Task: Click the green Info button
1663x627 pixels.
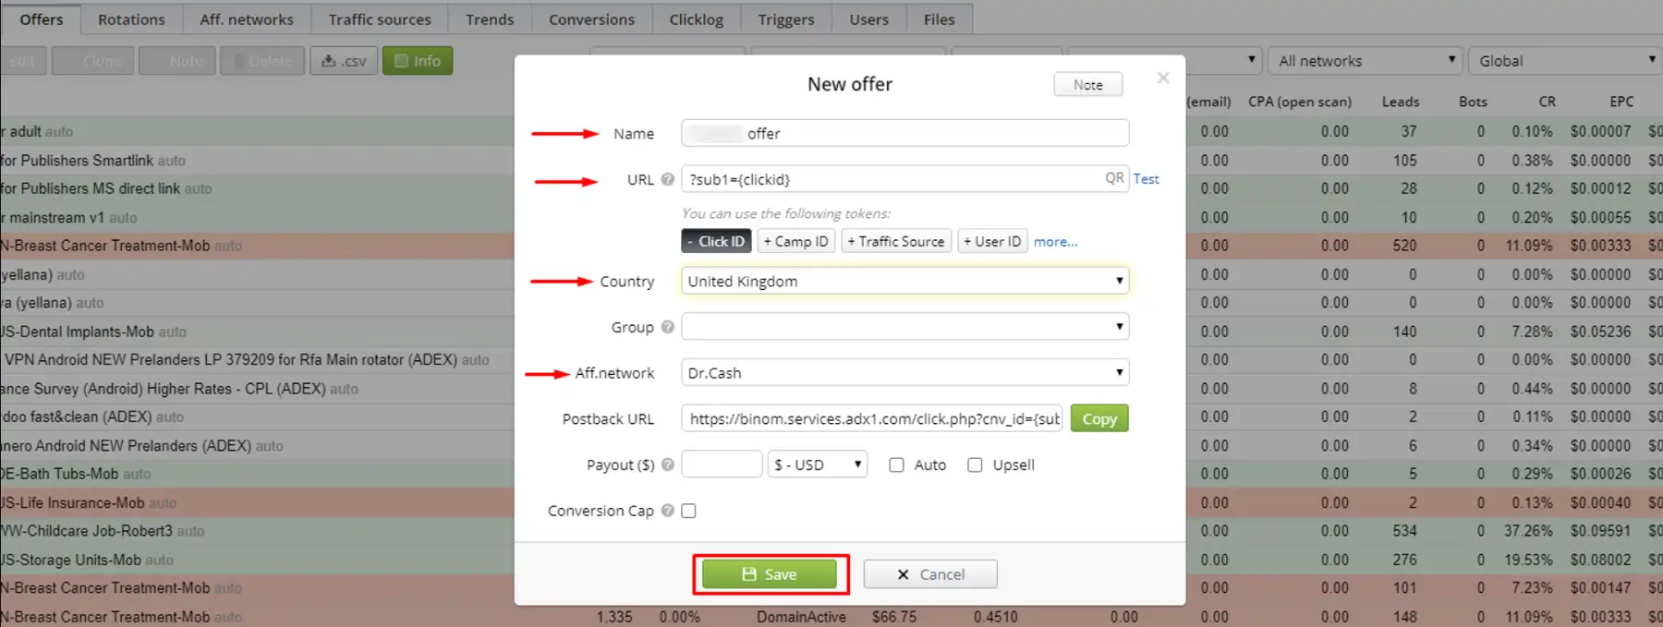Action: tap(418, 61)
